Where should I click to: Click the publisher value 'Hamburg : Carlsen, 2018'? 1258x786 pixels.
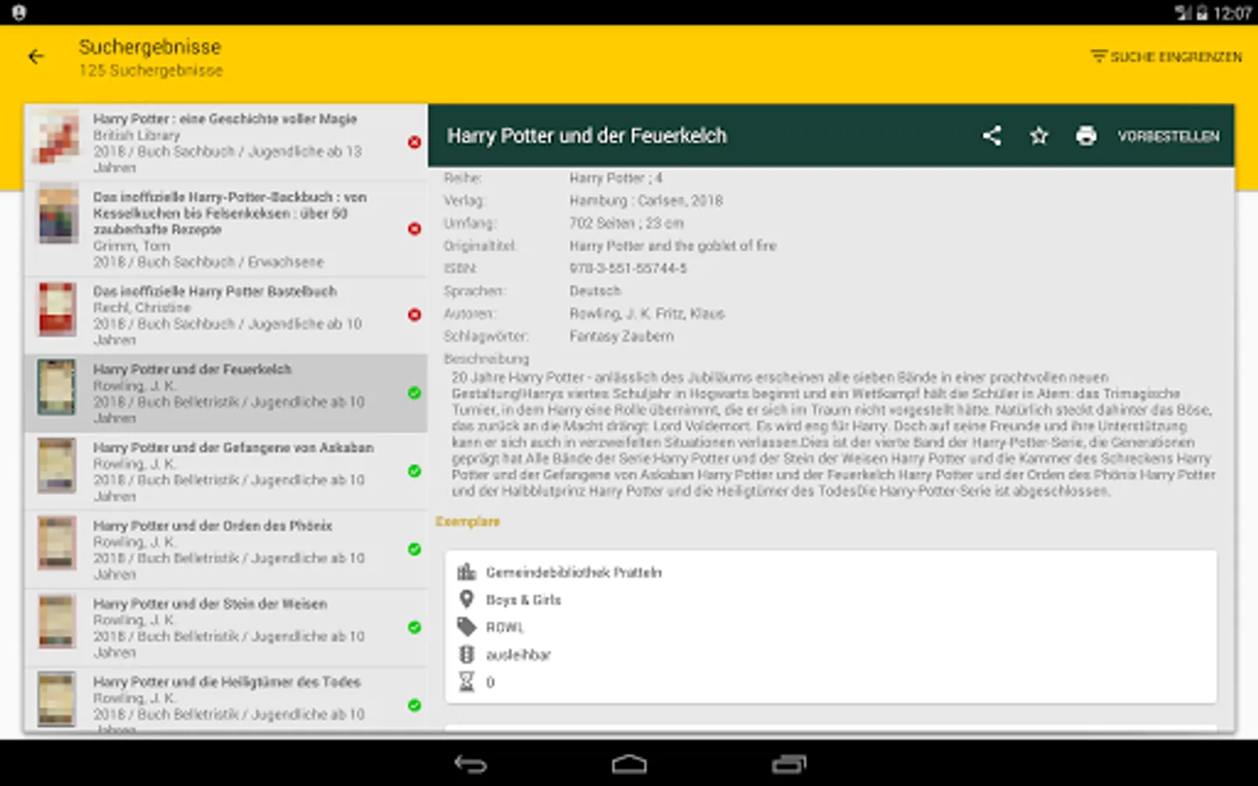pos(646,200)
